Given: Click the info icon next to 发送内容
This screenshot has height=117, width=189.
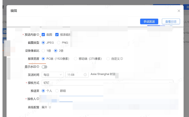Looking at the screenshot, I should [38, 35].
